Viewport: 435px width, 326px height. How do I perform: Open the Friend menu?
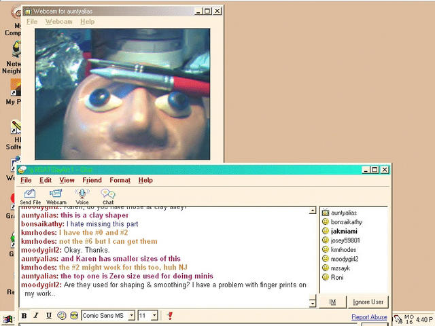pyautogui.click(x=92, y=180)
